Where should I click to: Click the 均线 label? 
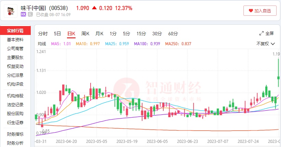42,44
